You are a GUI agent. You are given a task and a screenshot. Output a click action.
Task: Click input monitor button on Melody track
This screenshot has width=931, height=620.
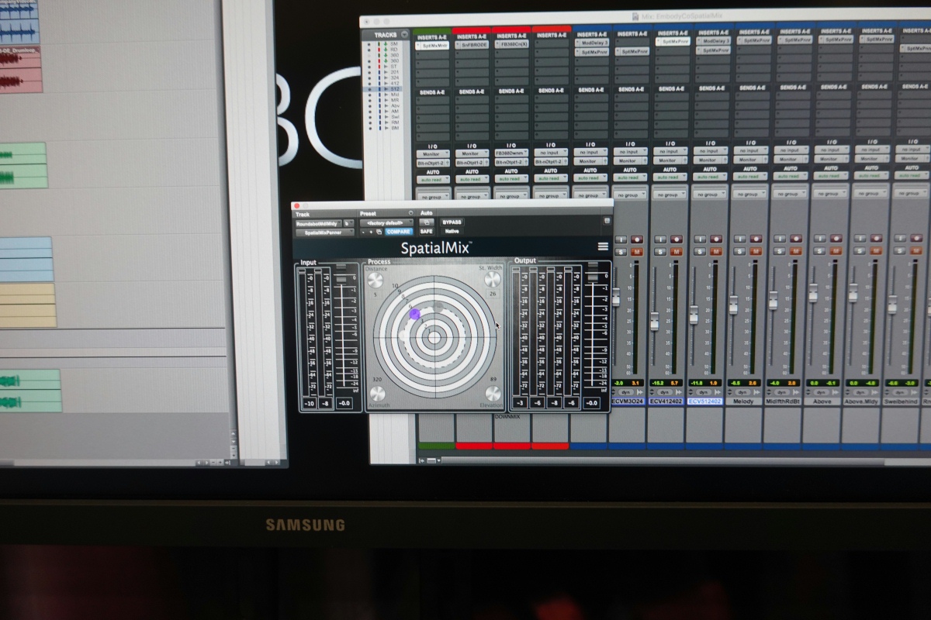click(x=739, y=239)
